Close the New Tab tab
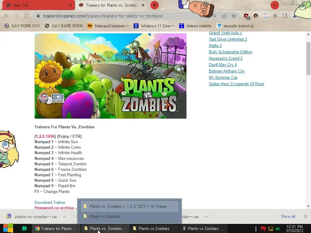311x233 pixels. (70, 5)
